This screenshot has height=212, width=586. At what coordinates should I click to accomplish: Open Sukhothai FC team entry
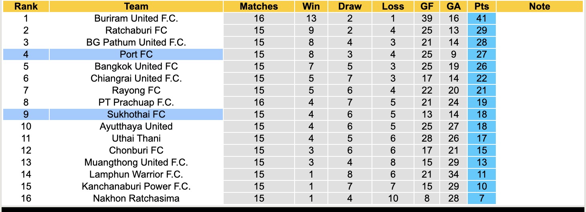pos(136,114)
